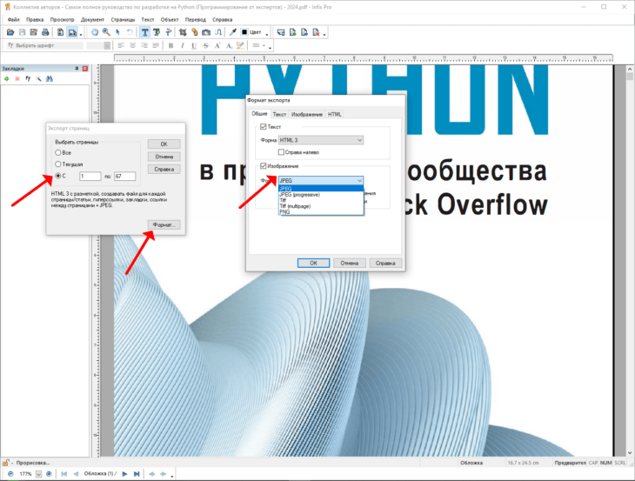Image resolution: width=635 pixels, height=481 pixels.
Task: Go to next page arrow
Action: pyautogui.click(x=124, y=474)
